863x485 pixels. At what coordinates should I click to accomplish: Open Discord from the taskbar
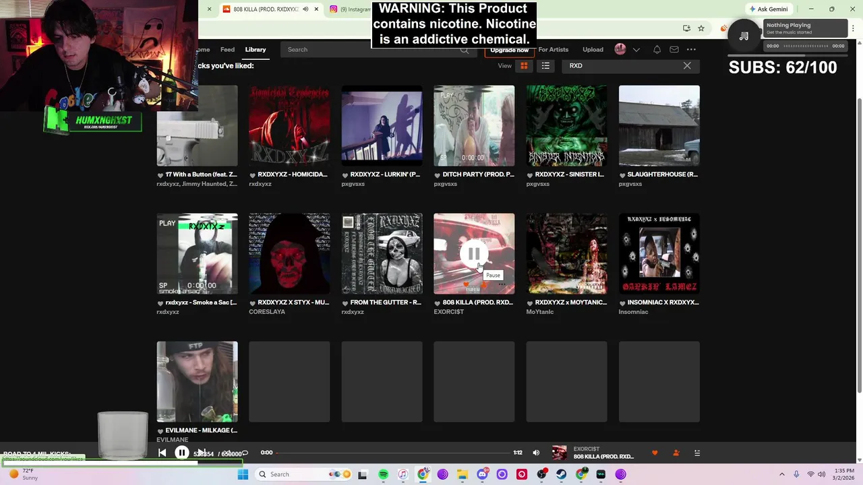482,474
